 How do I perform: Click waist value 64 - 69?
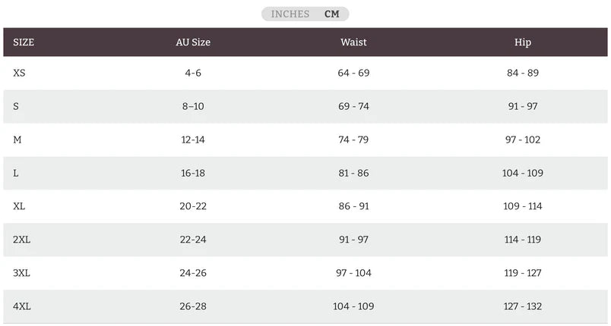tap(353, 73)
